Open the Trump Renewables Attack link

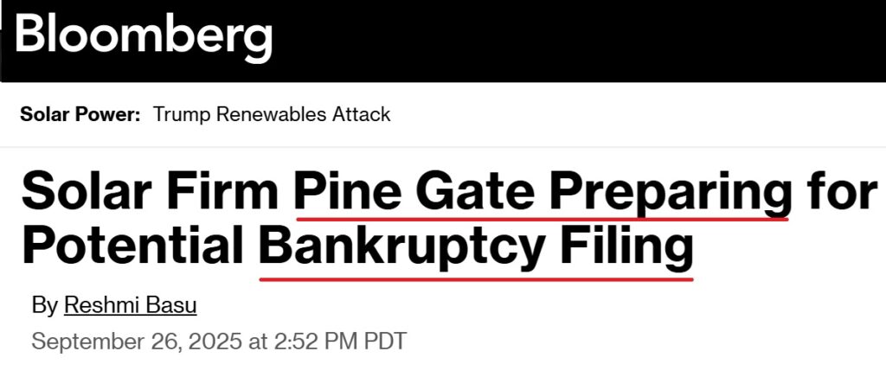coord(272,114)
